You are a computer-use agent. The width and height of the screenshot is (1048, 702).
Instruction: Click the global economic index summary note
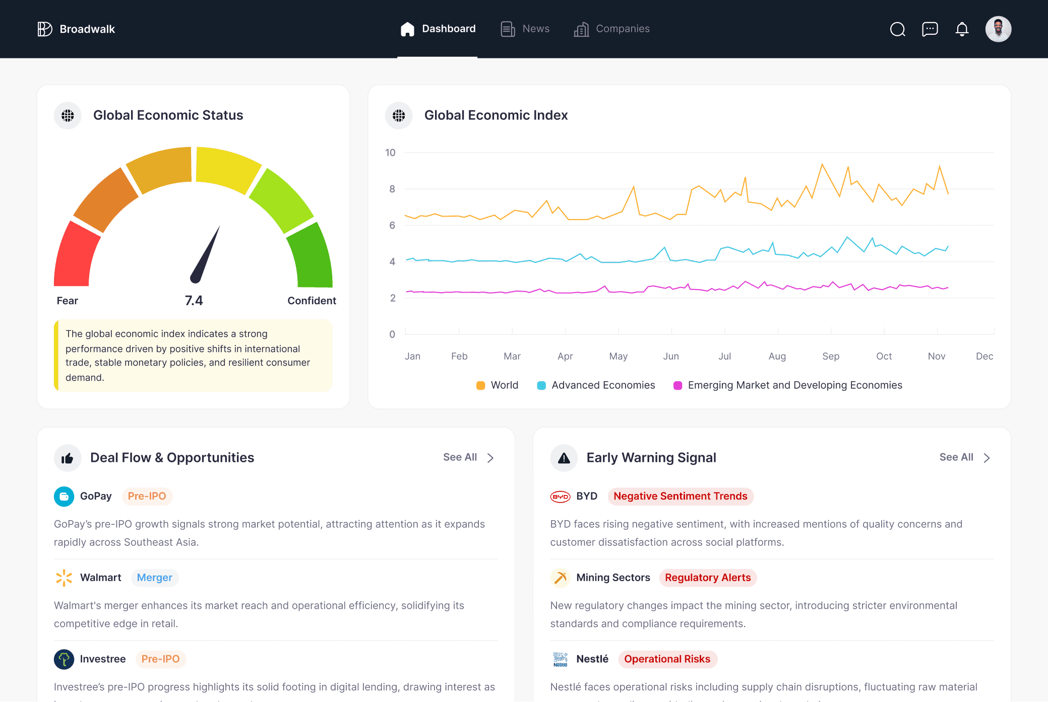coord(193,356)
